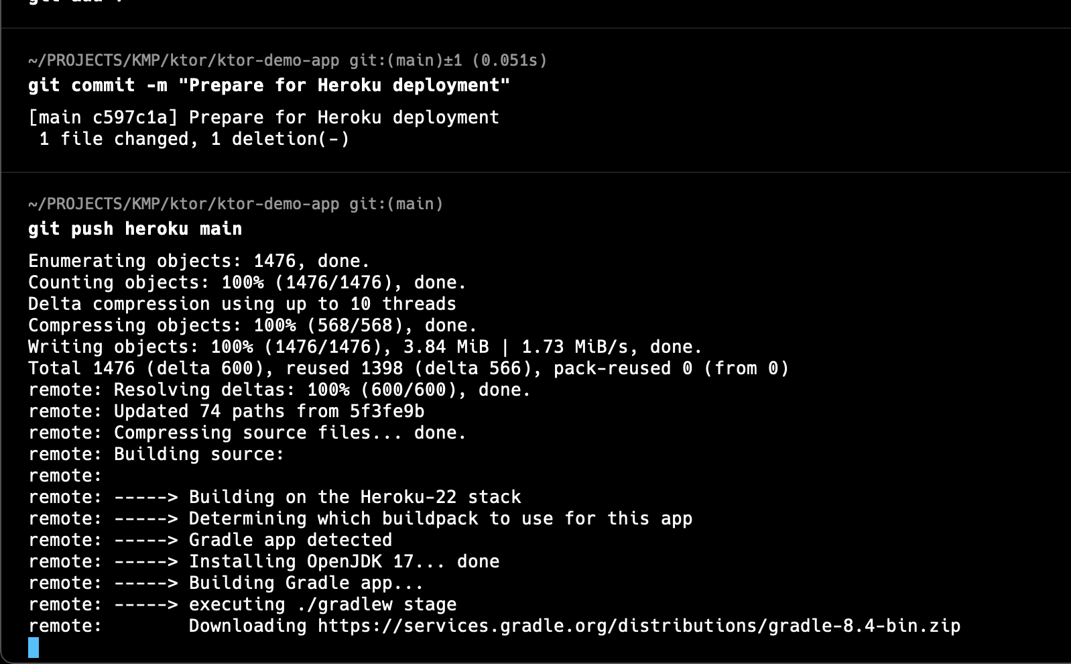Click the '[main c597c1a] Prepare for Heroku deployment' output
This screenshot has height=664, width=1071.
click(x=263, y=117)
